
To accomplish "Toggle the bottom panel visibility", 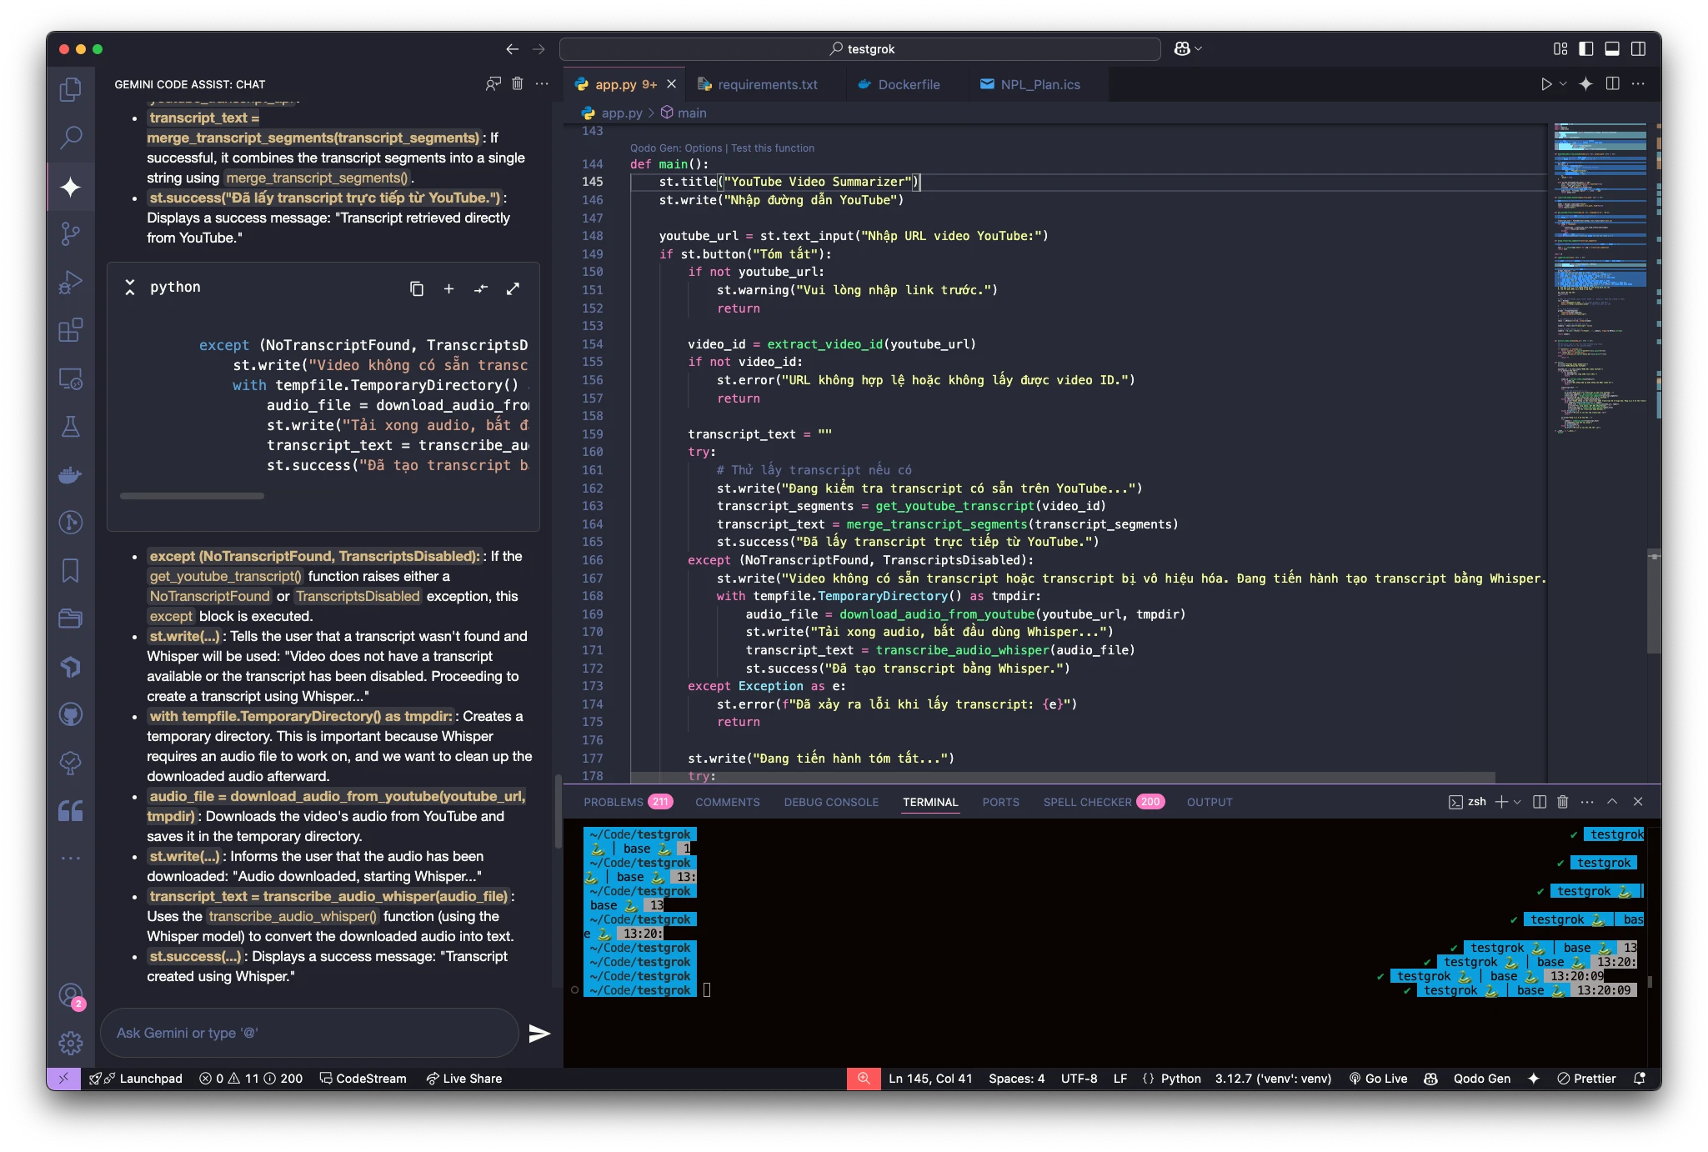I will (x=1612, y=49).
